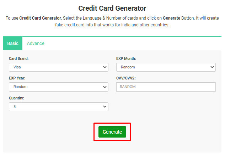Click the EXP Year label
Viewport: 225px width, 160px height.
pos(17,78)
